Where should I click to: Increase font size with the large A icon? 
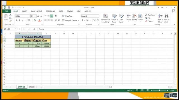pyautogui.click(x=38, y=16)
